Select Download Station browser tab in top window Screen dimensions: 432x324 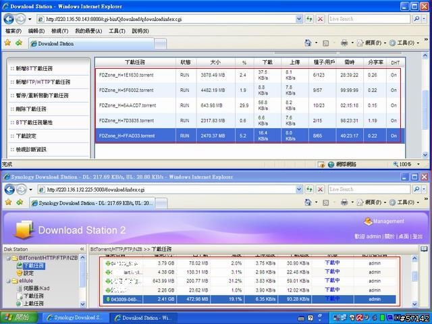pos(91,43)
